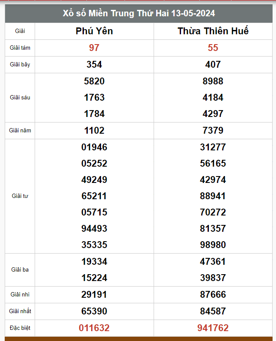Image resolution: width=276 pixels, height=341 pixels.
Task: Click the Giải nhất row label
Action: 20,311
